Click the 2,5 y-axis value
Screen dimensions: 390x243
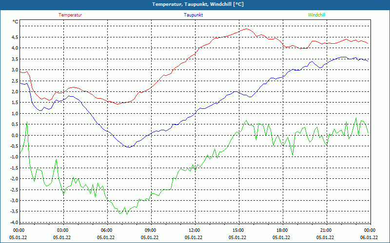tap(15, 81)
